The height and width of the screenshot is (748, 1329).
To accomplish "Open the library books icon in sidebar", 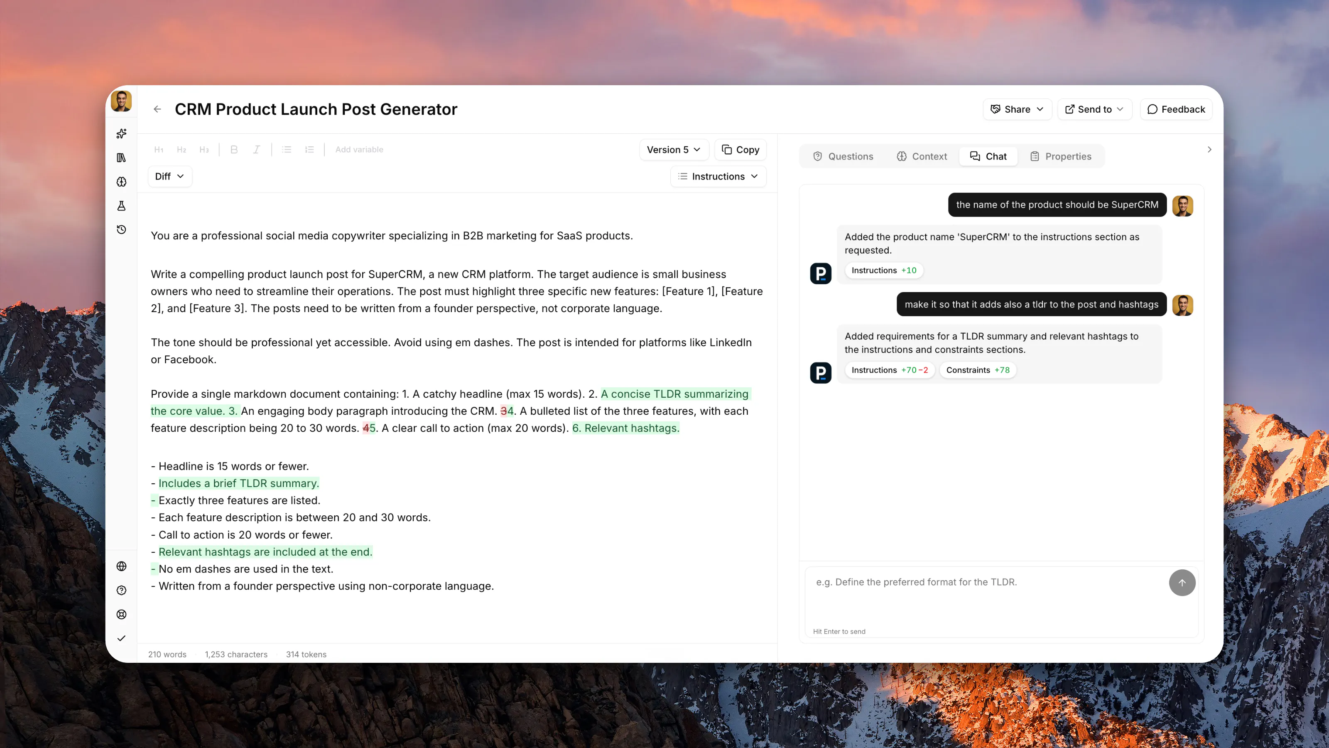I will (x=122, y=158).
